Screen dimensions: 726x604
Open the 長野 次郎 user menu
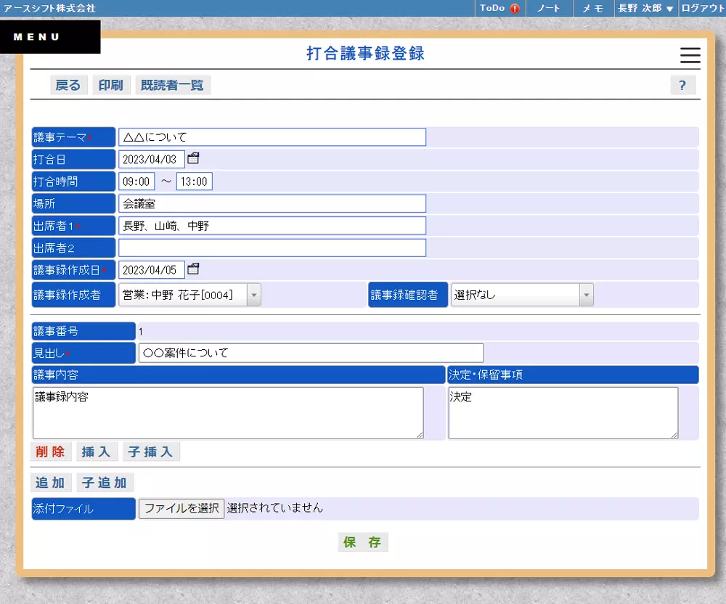click(x=645, y=9)
